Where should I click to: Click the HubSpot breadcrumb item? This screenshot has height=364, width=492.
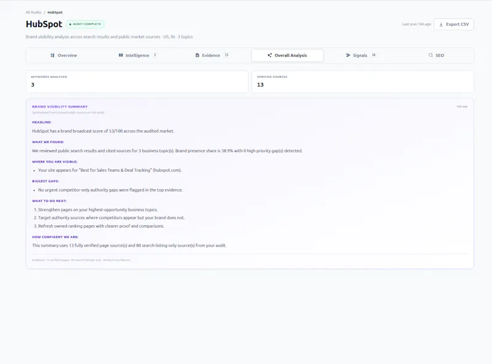[55, 12]
